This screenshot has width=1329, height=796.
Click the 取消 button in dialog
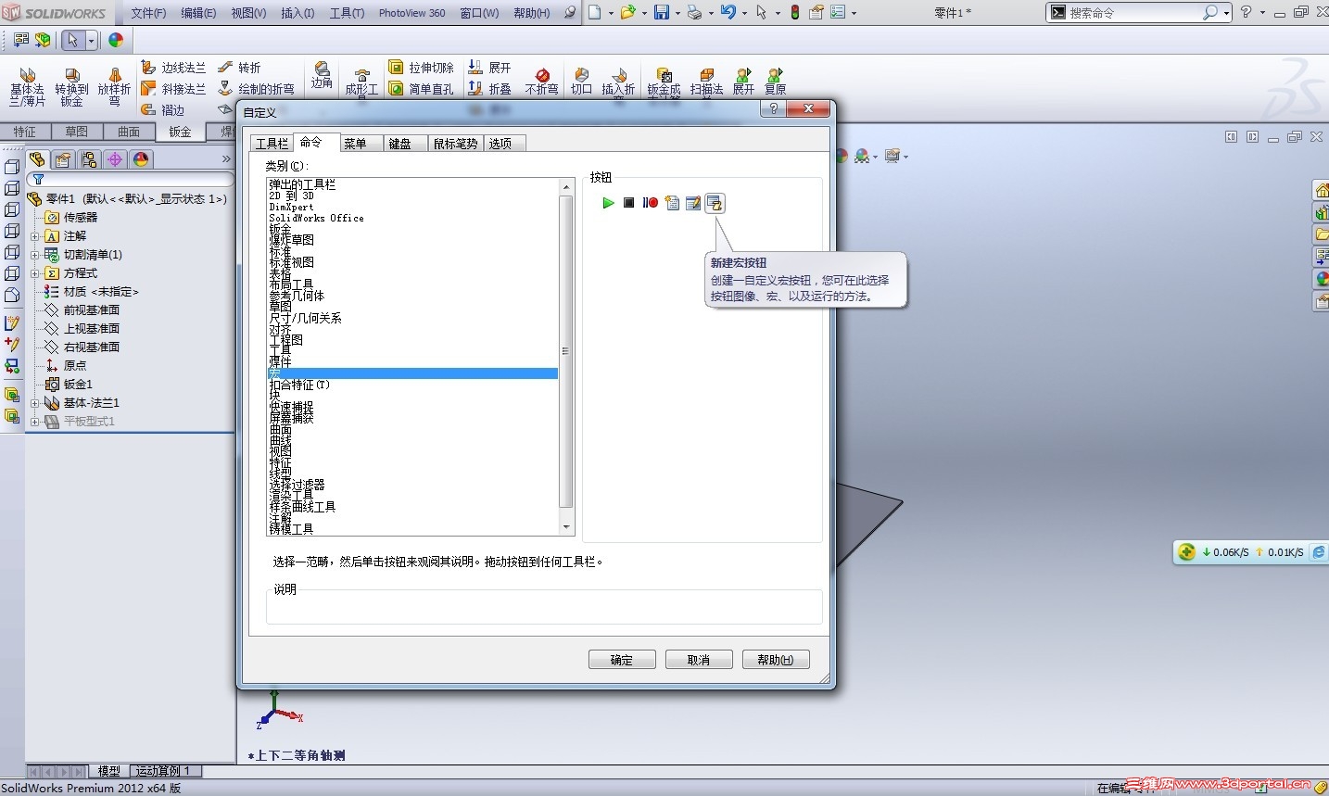pos(699,660)
